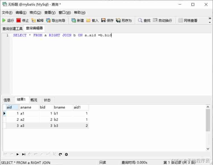
Task: Open the 概况 profile tab
Action: pyautogui.click(x=34, y=100)
